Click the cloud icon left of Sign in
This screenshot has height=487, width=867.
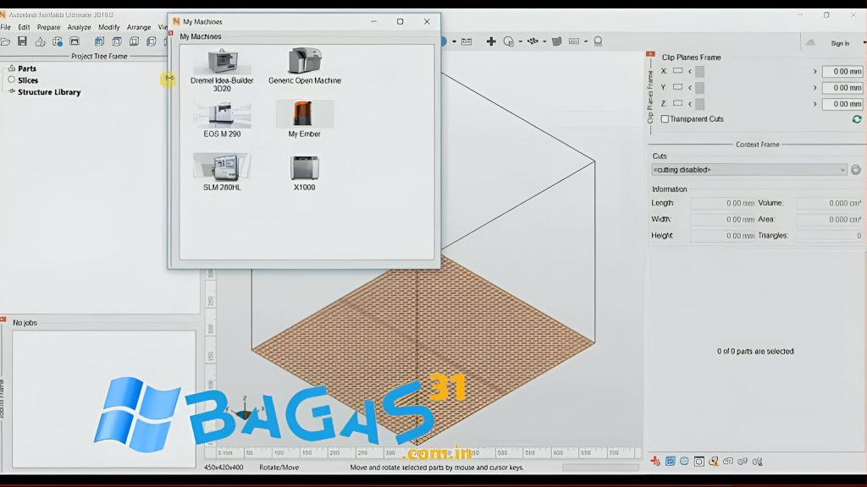[x=810, y=43]
